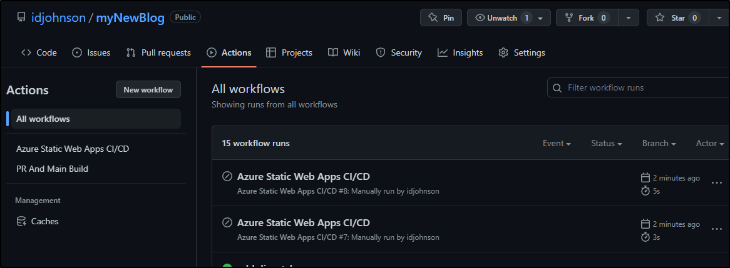Open the Actor filter dropdown
This screenshot has height=268, width=730.
pos(710,144)
